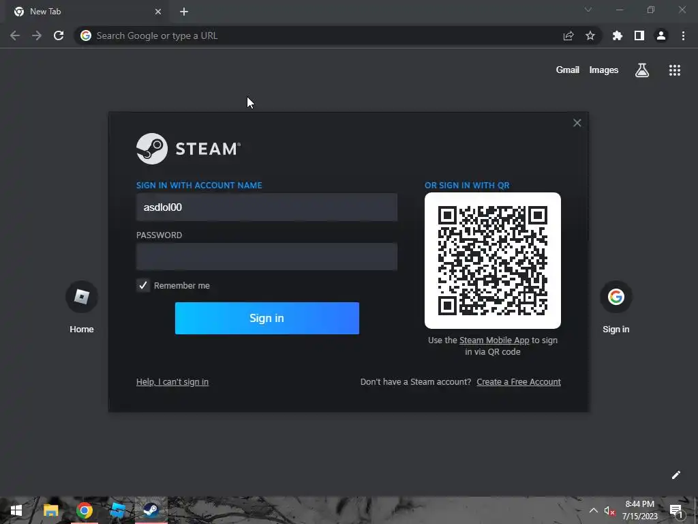The height and width of the screenshot is (524, 698).
Task: Toggle Chrome side panel icon
Action: (639, 35)
